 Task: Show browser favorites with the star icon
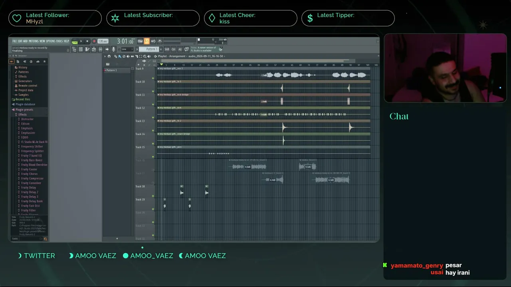(x=44, y=61)
